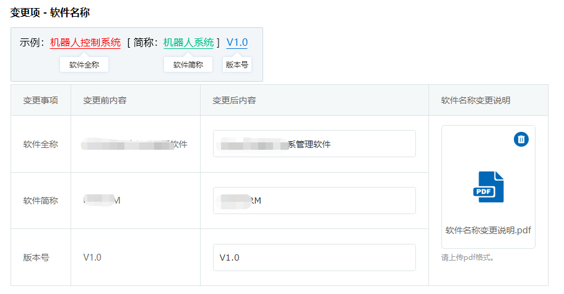
Task: Delete the uploaded PDF with trash icon
Action: point(521,139)
